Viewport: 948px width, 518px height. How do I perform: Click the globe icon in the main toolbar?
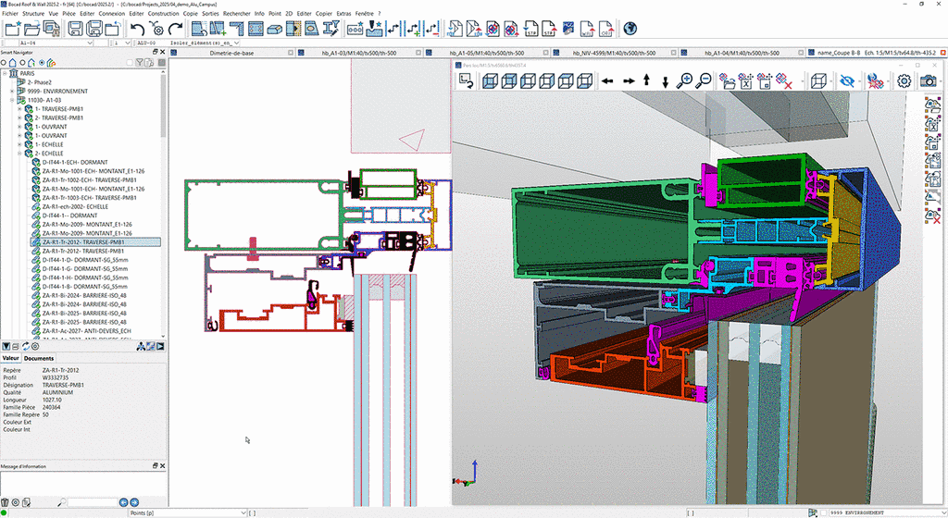point(630,29)
